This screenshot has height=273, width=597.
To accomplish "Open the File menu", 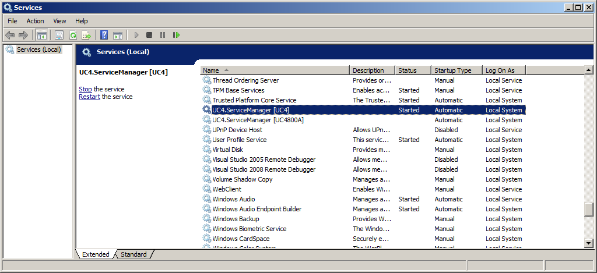I will click(13, 21).
